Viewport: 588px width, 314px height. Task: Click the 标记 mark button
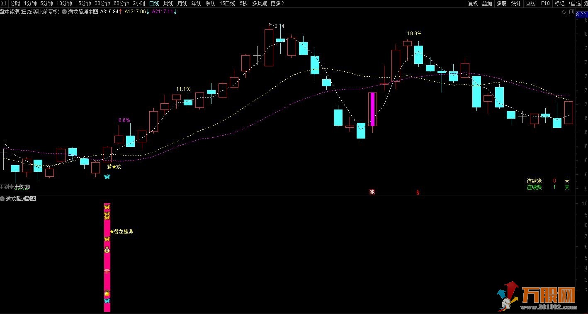click(x=559, y=3)
